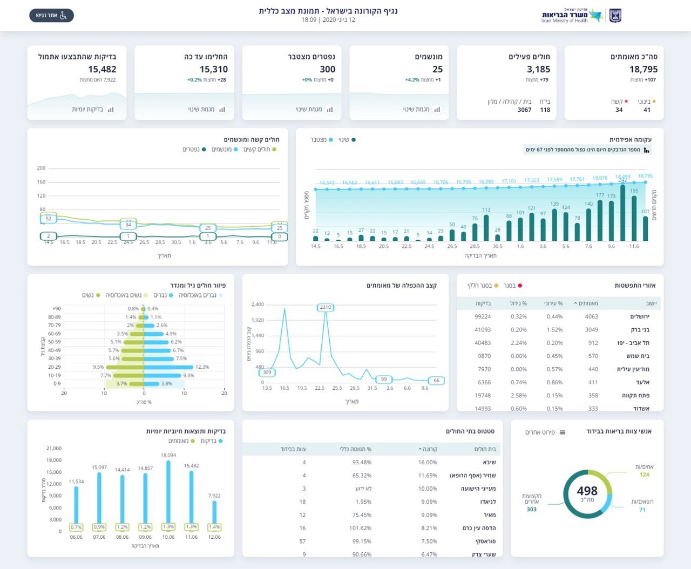691x569 pixels.
Task: Open the Israel Ministry of Health logo
Action: 572,16
